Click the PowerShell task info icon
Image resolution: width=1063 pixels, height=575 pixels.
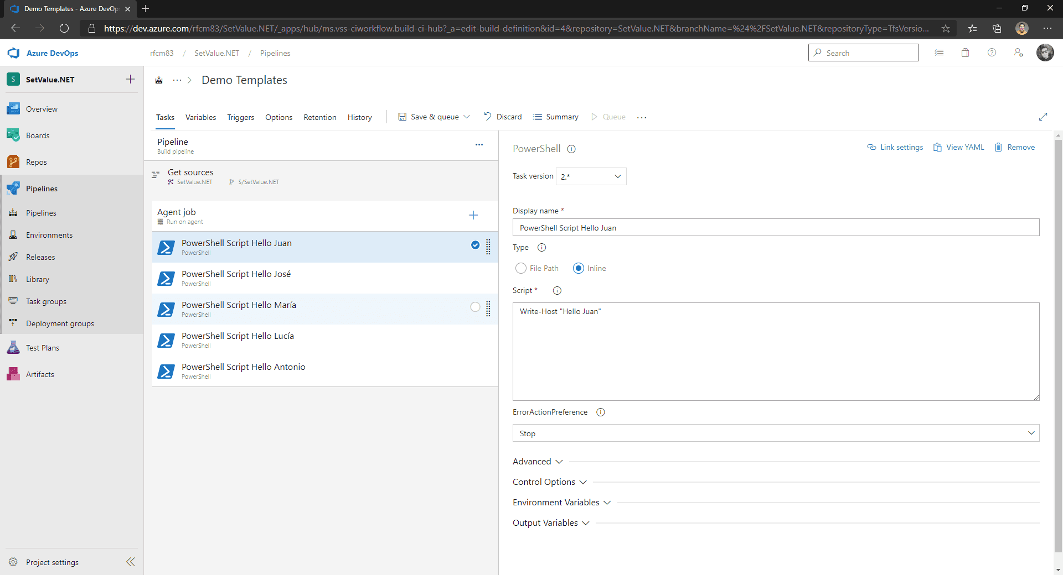(x=572, y=149)
